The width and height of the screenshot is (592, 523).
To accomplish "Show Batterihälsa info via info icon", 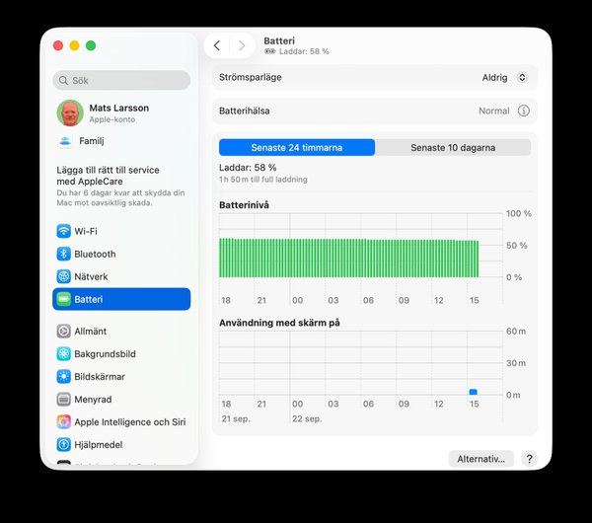I will coord(523,111).
